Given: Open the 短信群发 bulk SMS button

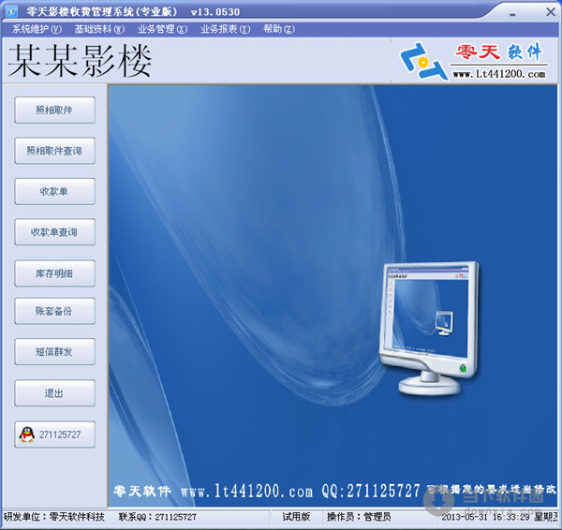Looking at the screenshot, I should [54, 352].
